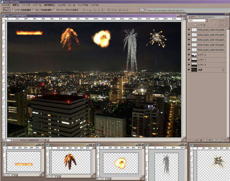Image resolution: width=230 pixels, height=181 pixels.
Task: Select the topmost fireworks explosion layer thumbnail
Action: click(x=194, y=30)
